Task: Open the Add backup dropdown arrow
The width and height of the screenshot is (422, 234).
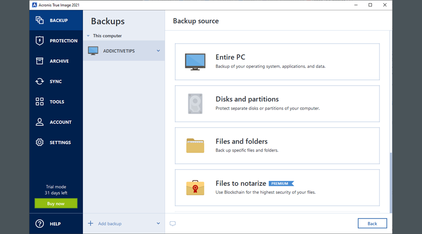Action: [158, 224]
